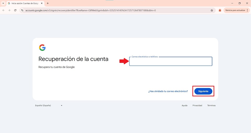
Task: Click Reinicia para actualizar button
Action: point(235,10)
